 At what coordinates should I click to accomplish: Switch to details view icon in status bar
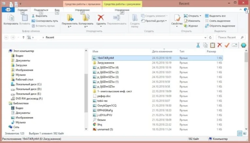click(x=240, y=133)
